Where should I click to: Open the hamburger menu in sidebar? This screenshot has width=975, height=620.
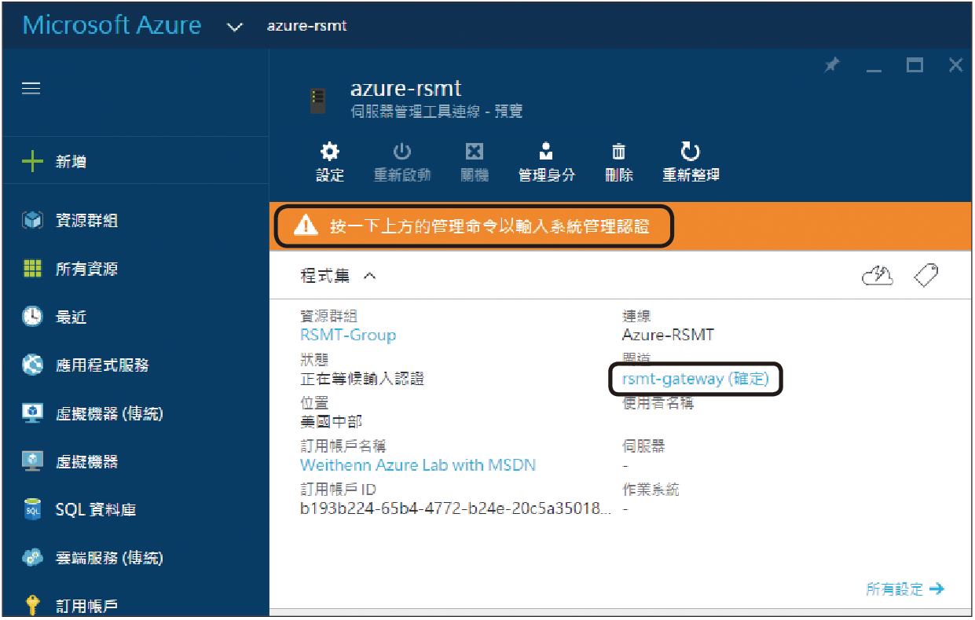point(31,89)
